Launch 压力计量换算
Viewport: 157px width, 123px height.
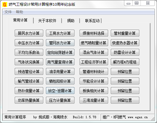coord(60,100)
